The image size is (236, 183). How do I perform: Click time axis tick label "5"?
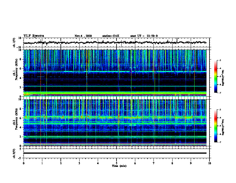pos(117,163)
